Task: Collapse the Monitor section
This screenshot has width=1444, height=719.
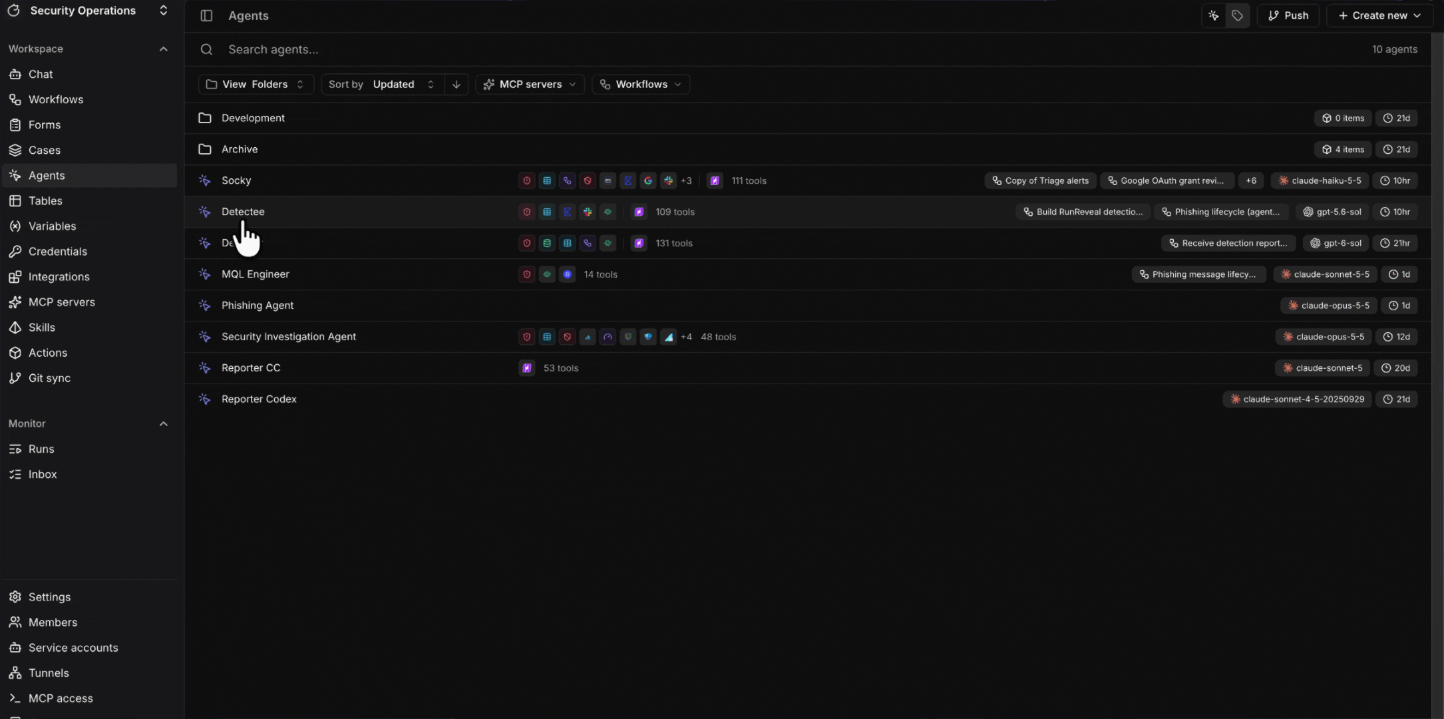Action: (x=164, y=424)
